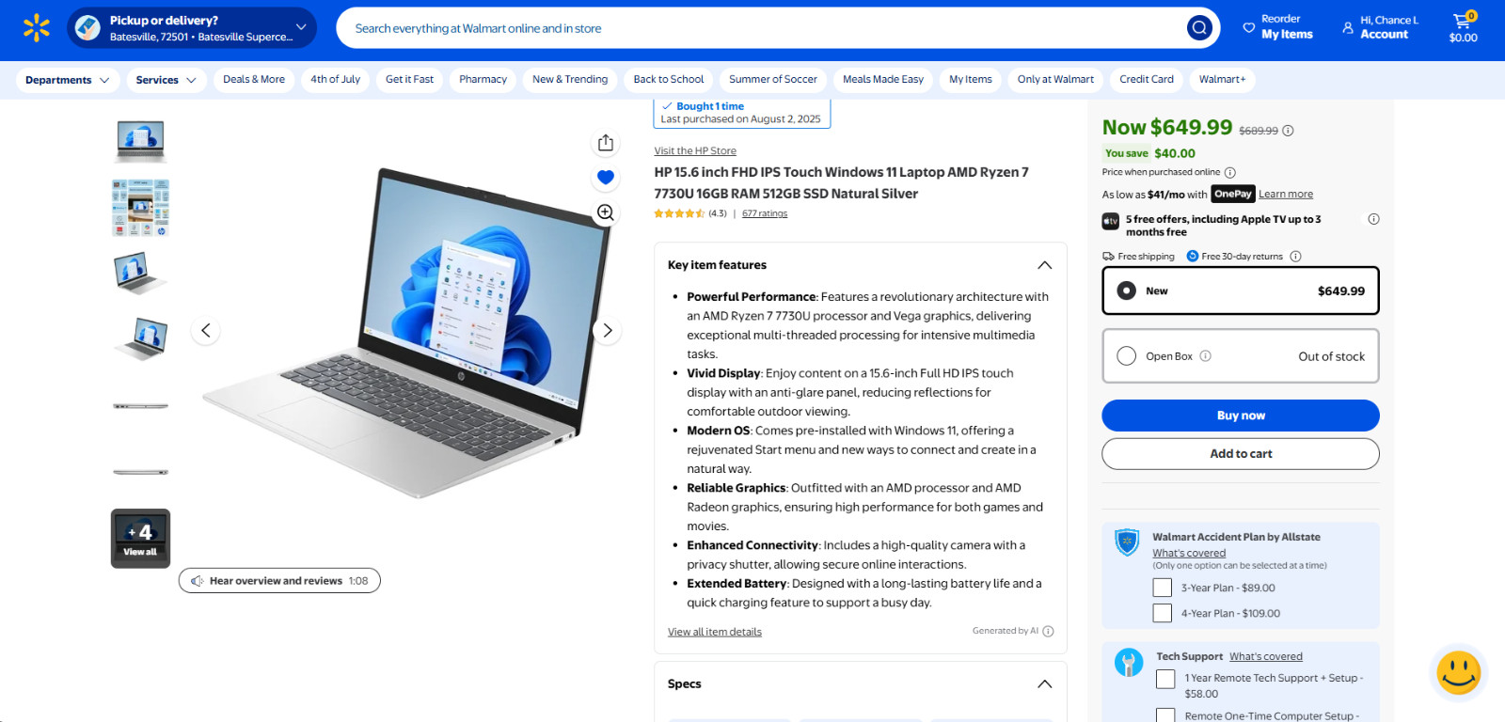The width and height of the screenshot is (1505, 722).
Task: Click the zoom image magnifier icon
Action: 606,212
